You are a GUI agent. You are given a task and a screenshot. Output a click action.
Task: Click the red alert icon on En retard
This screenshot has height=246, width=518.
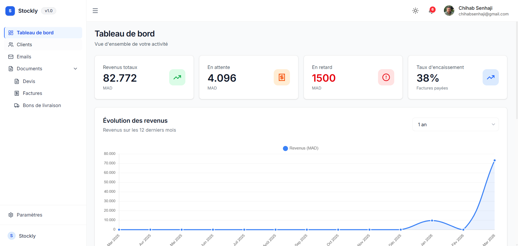386,77
